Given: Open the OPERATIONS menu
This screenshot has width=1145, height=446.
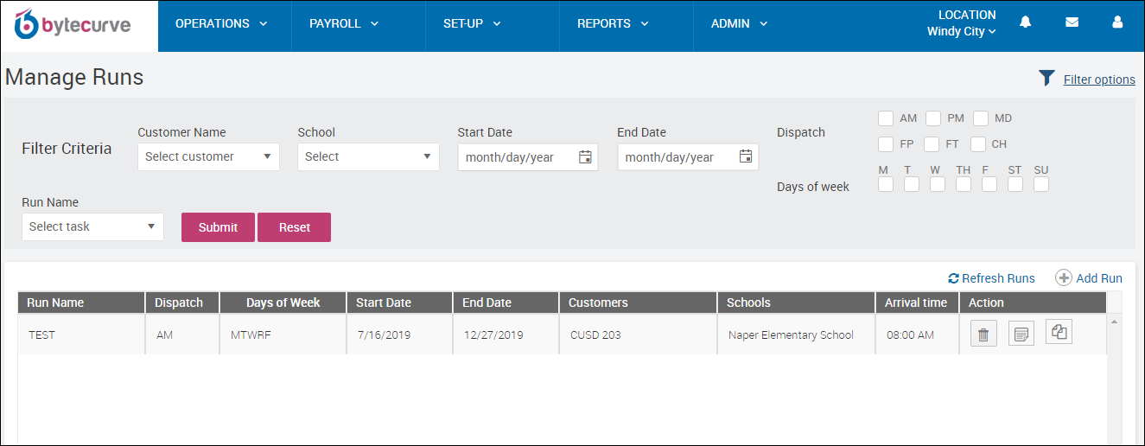Looking at the screenshot, I should click(x=221, y=24).
